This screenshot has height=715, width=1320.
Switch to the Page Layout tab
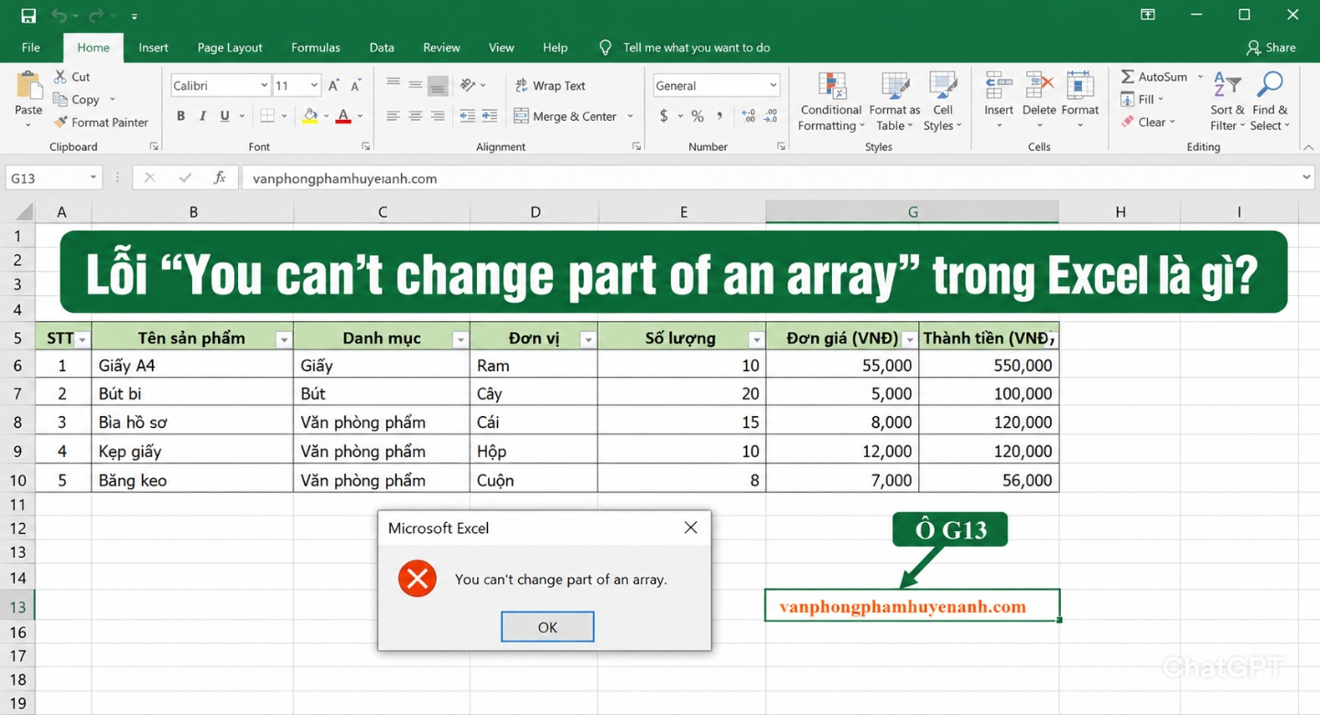pyautogui.click(x=230, y=48)
